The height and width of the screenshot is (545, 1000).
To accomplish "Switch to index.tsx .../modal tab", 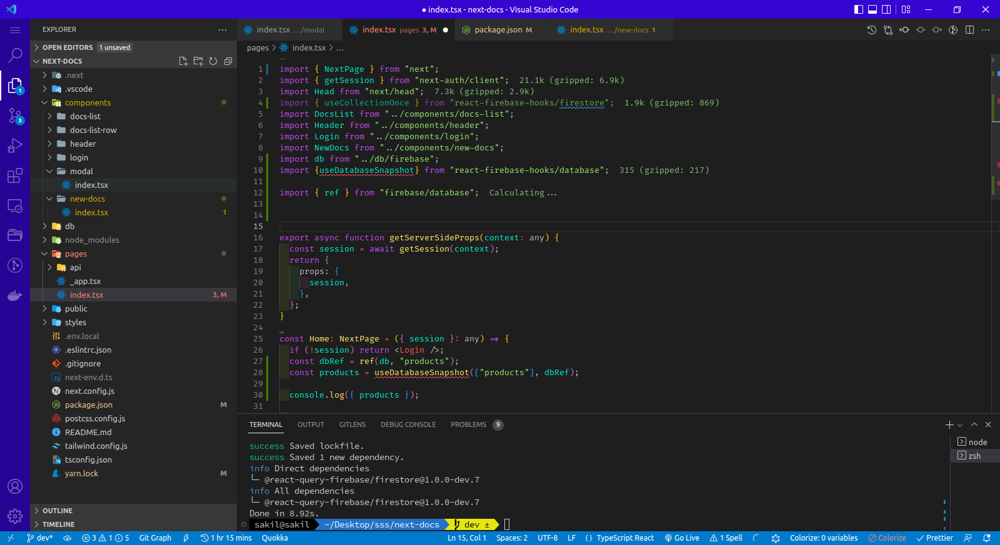I will (289, 30).
